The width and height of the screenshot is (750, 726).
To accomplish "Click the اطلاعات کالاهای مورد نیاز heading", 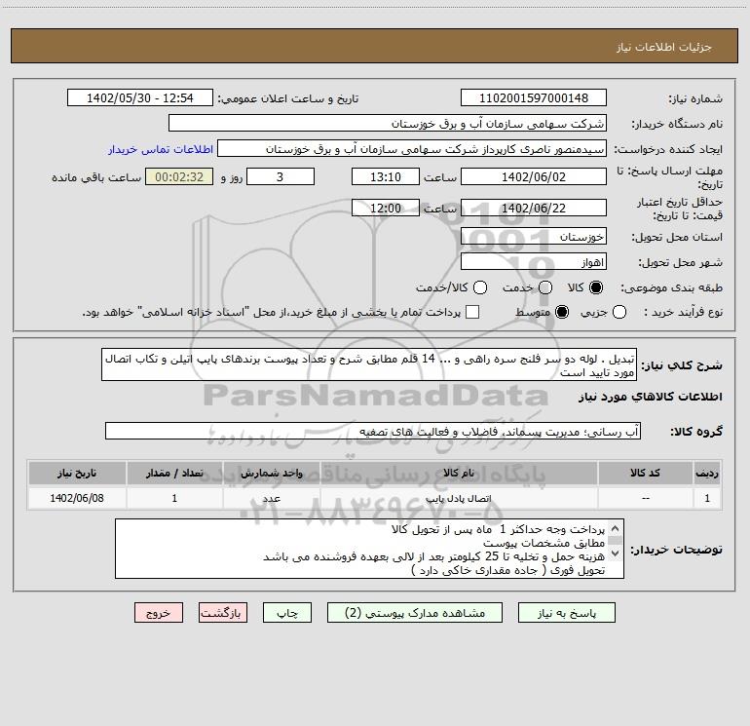I will pos(650,397).
